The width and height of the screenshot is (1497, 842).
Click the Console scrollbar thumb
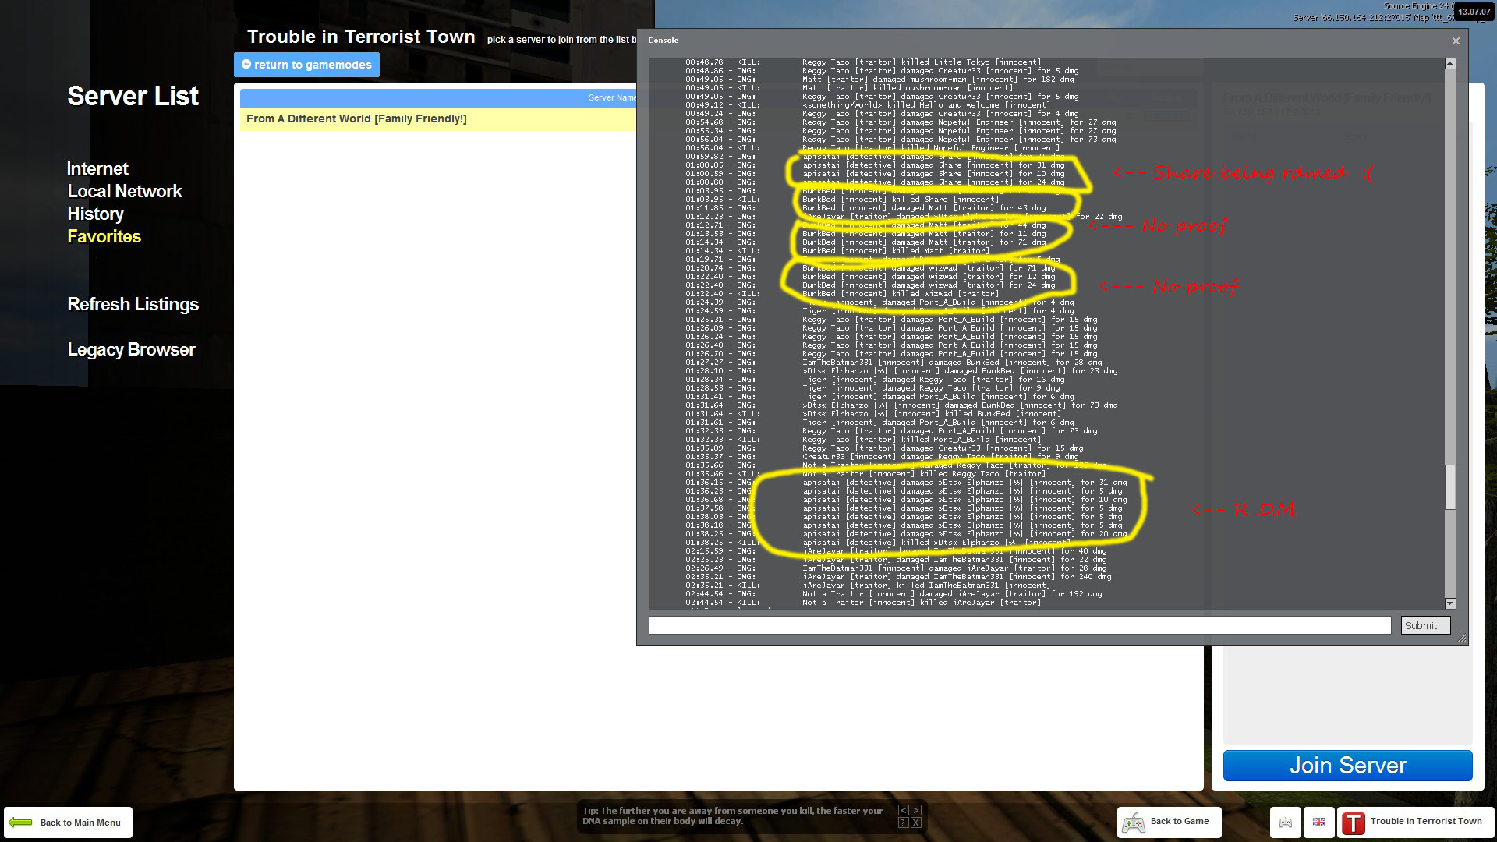coord(1450,487)
